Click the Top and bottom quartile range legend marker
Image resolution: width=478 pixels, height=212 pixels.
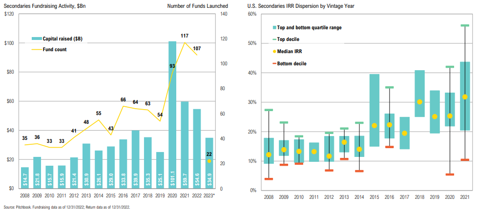[267, 28]
